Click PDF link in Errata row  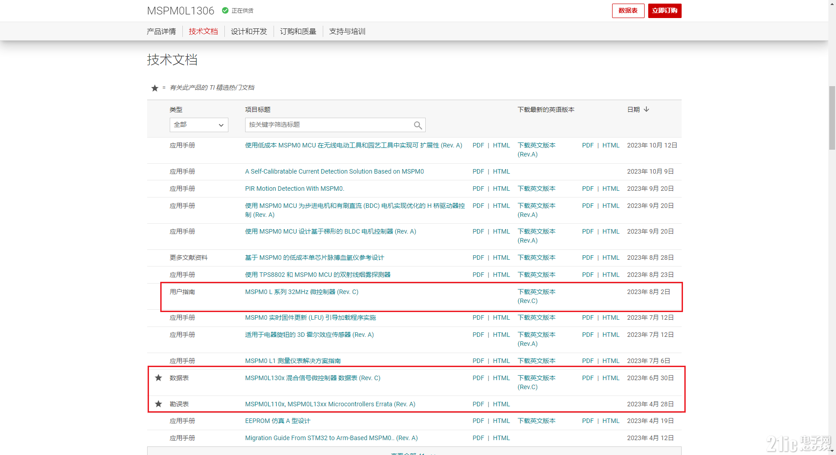pos(478,404)
